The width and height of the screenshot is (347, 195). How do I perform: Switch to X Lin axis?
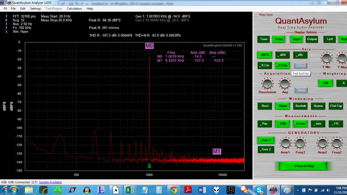[265, 65]
